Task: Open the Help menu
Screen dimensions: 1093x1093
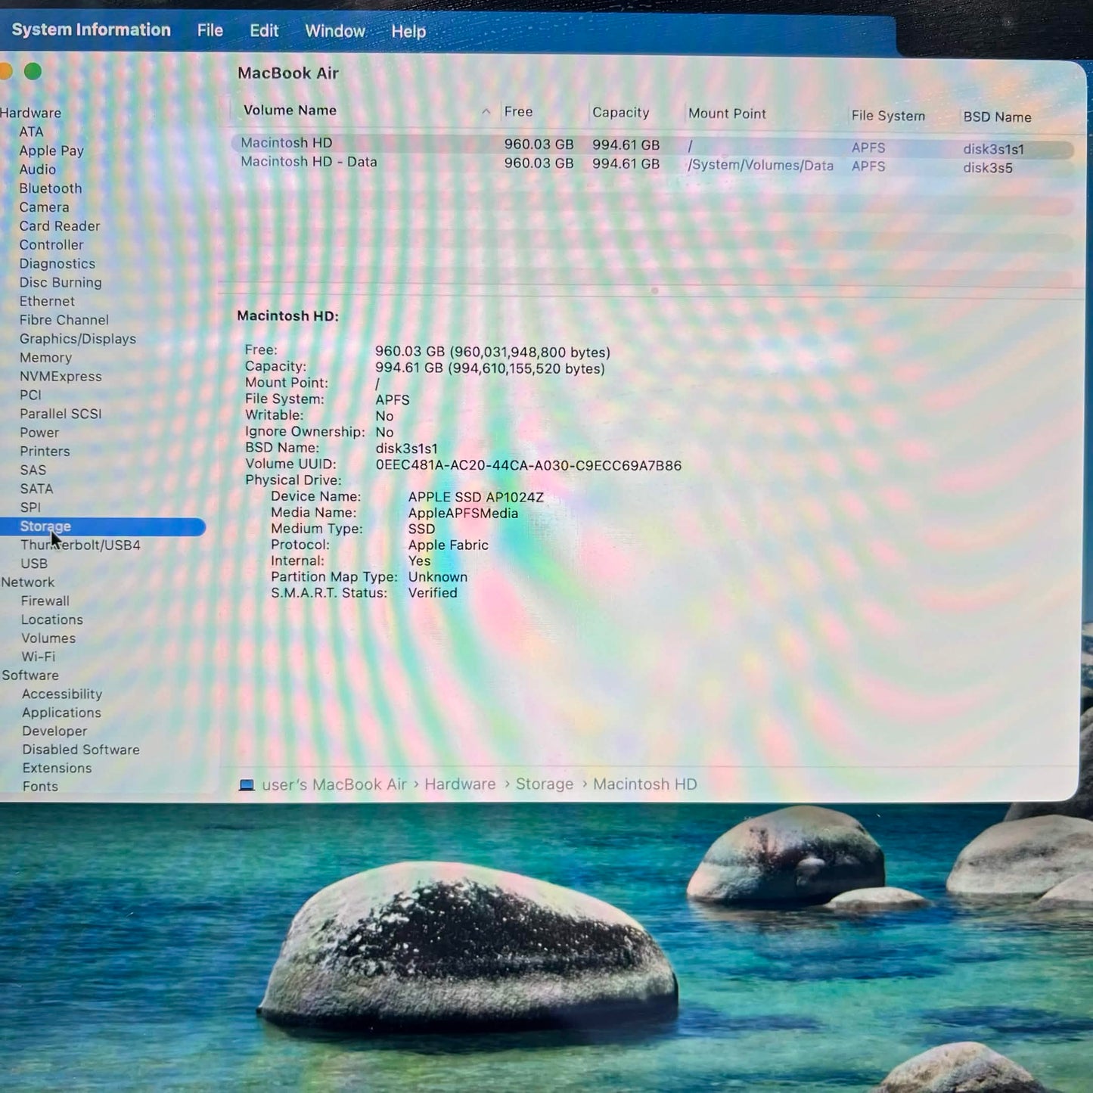Action: (408, 32)
